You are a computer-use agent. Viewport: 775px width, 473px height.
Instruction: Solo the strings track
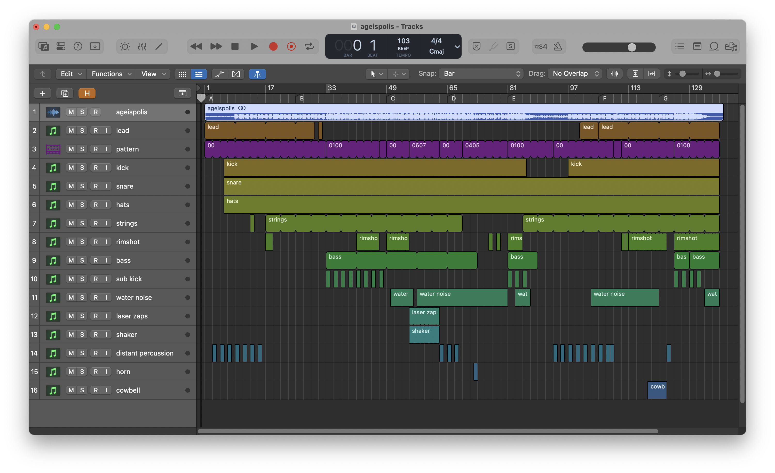(82, 223)
